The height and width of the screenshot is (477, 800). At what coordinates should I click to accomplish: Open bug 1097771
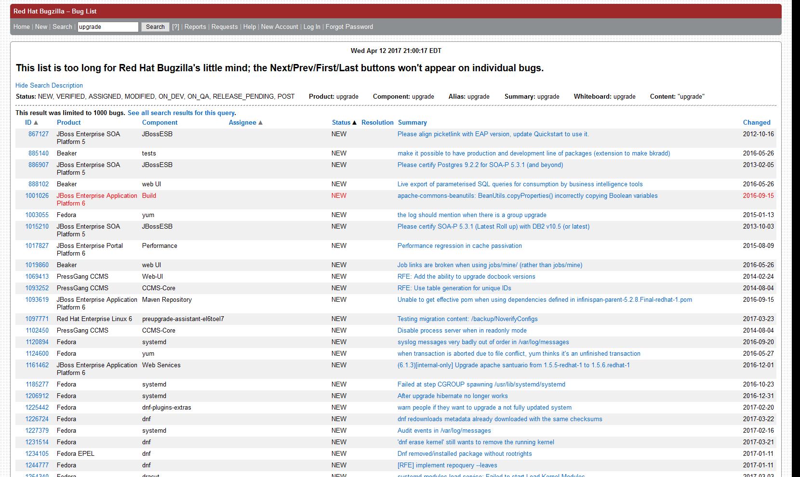(37, 319)
